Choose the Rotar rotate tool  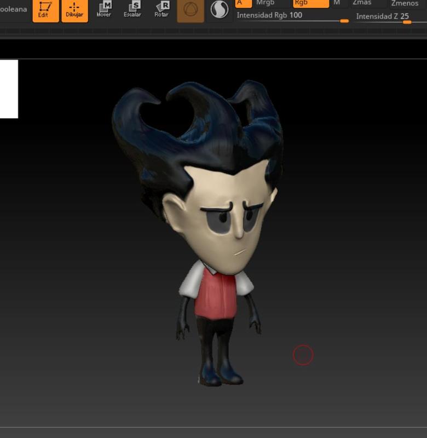tap(161, 9)
